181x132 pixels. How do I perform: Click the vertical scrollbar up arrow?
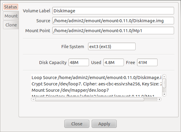[164, 76]
